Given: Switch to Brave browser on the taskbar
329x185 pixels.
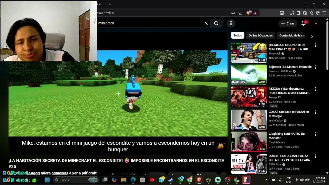Looking at the screenshot, I should pyautogui.click(x=199, y=180).
